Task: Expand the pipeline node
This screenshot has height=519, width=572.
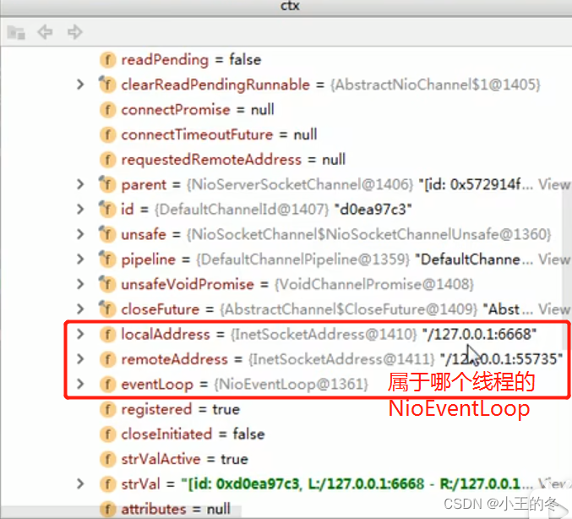Action: (80, 259)
